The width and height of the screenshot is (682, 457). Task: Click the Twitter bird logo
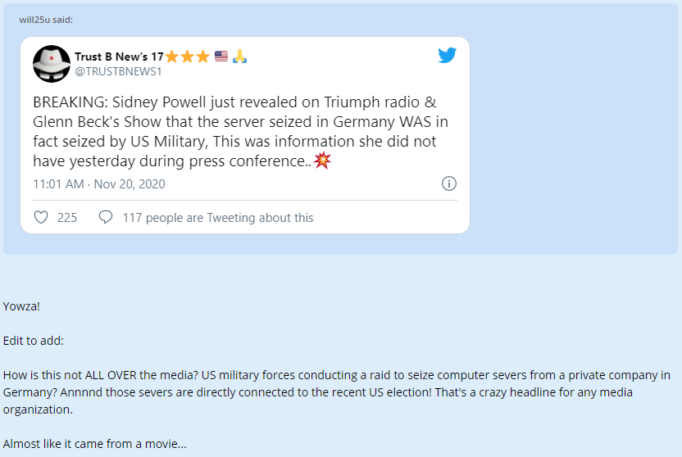(447, 56)
